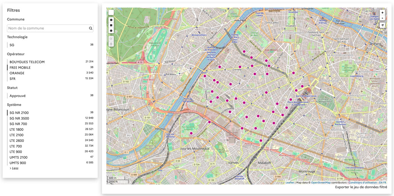Click the locate me arrow icon

coord(382,25)
